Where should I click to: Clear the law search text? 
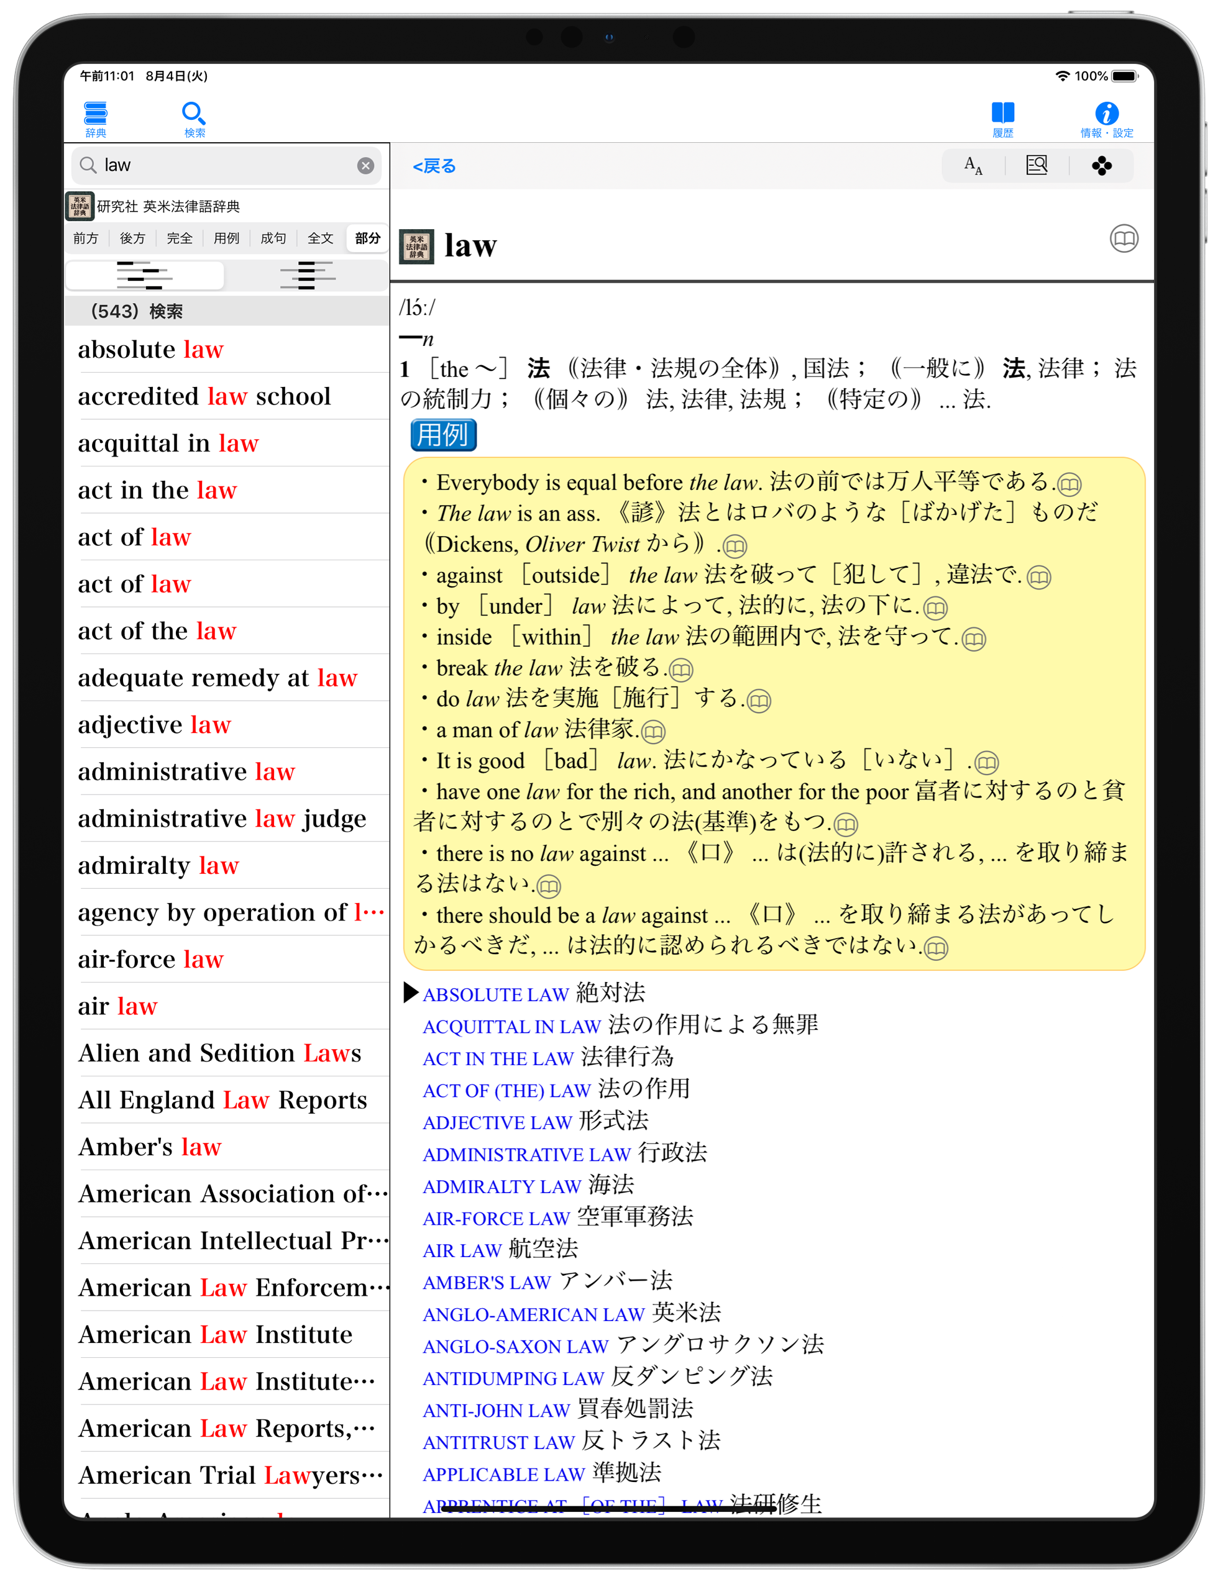point(365,166)
